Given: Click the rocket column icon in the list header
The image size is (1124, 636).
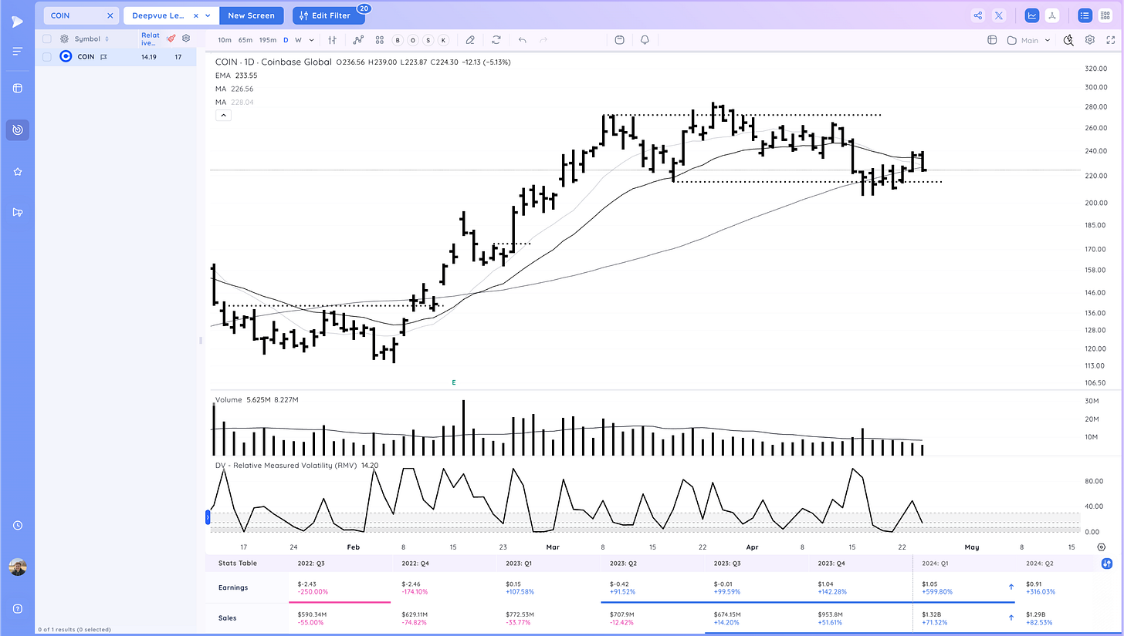Looking at the screenshot, I should coord(171,39).
